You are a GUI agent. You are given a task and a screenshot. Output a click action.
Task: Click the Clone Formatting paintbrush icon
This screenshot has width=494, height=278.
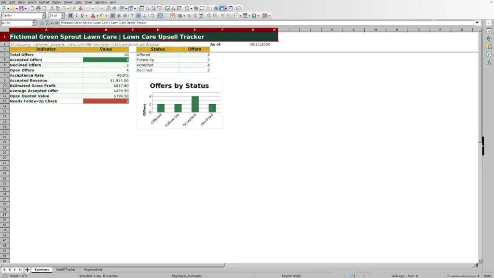coord(75,9)
